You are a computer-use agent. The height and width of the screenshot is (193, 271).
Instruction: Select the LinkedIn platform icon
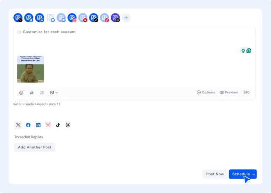pyautogui.click(x=38, y=125)
